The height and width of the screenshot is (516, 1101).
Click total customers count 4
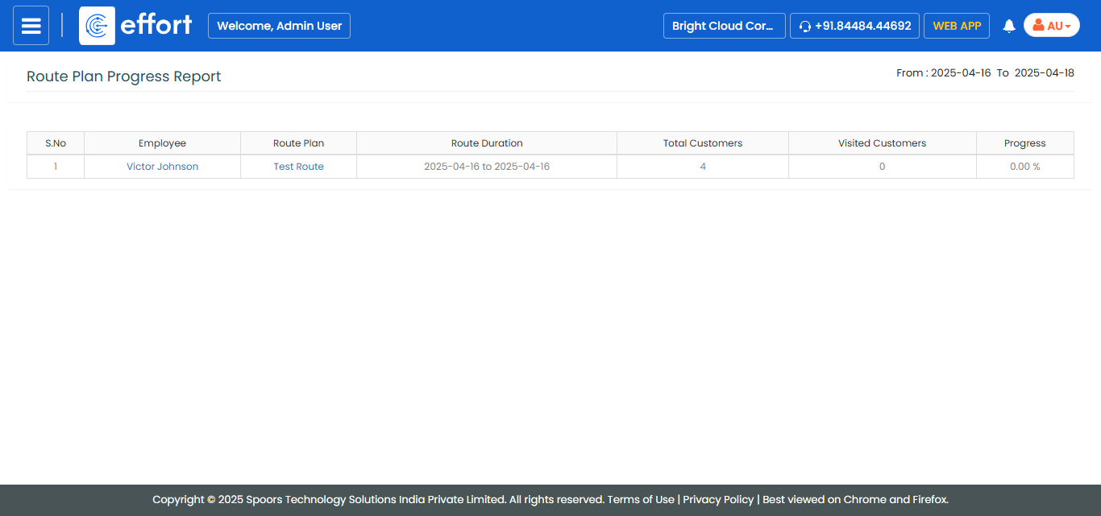(703, 167)
